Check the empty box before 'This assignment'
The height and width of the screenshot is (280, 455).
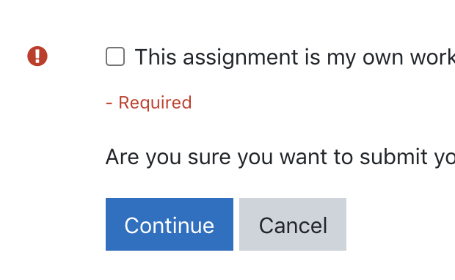pyautogui.click(x=115, y=56)
